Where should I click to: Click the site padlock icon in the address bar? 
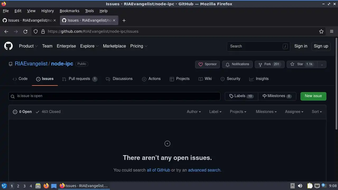coord(43,31)
